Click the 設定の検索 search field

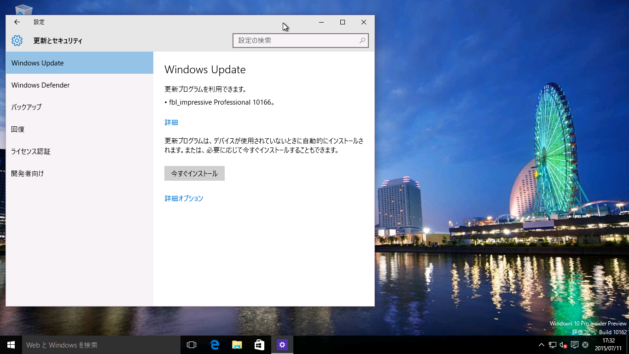[x=301, y=41]
